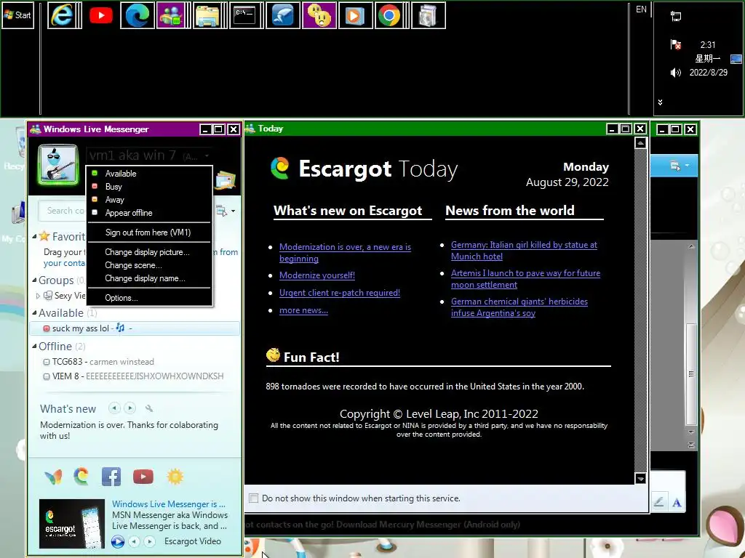
Task: Collapse the Groups section
Action: click(34, 280)
